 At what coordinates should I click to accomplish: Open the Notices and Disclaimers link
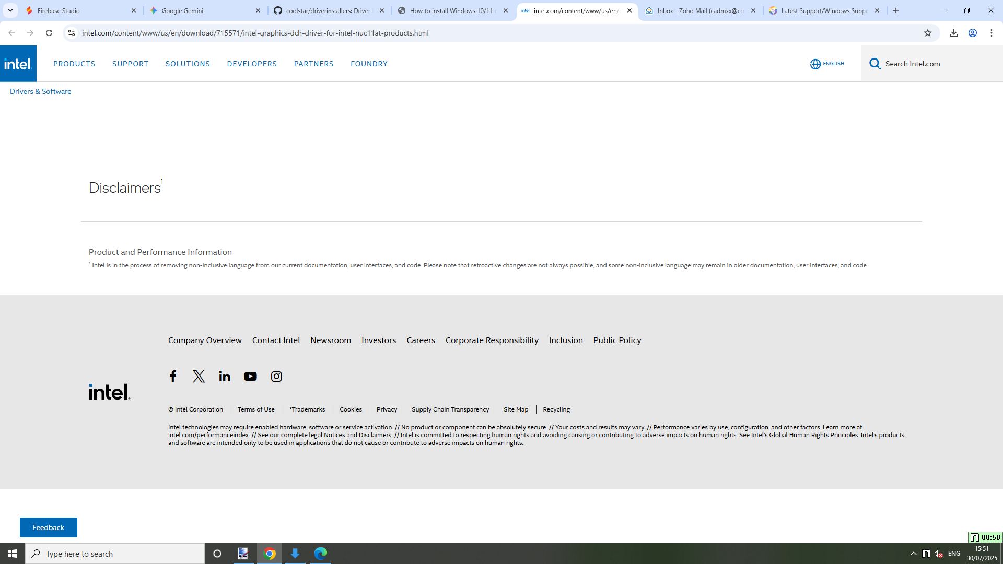[357, 435]
